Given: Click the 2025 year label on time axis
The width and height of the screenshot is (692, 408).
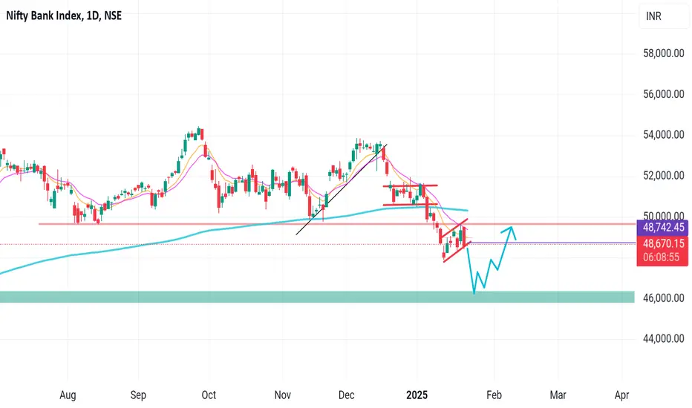Looking at the screenshot, I should coord(417,395).
